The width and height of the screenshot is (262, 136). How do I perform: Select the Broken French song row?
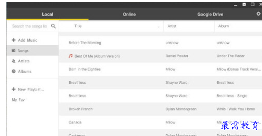point(160,109)
